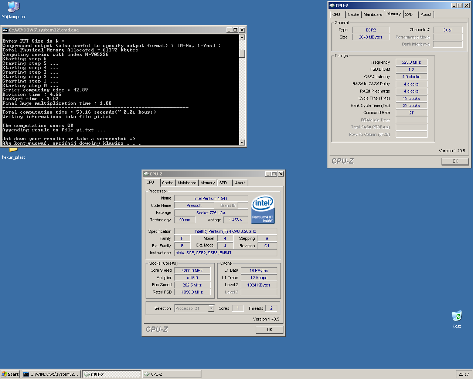473x379 pixels.
Task: Activate the first CPU-Z taskbar button
Action: (x=112, y=374)
